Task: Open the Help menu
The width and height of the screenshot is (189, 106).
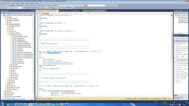Action: click(37, 3)
